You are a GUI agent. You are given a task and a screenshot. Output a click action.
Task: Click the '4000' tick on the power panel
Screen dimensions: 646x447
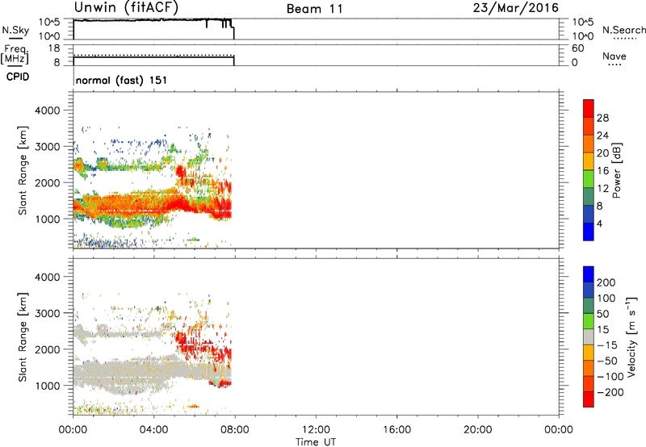point(47,111)
